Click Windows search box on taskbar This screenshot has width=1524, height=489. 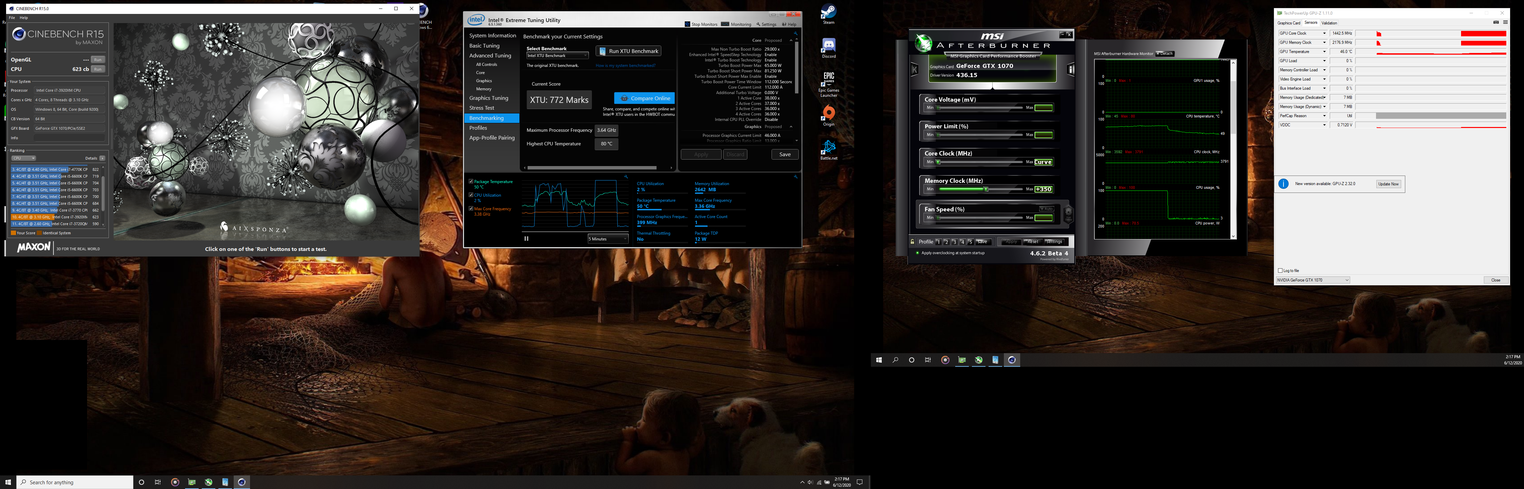74,483
